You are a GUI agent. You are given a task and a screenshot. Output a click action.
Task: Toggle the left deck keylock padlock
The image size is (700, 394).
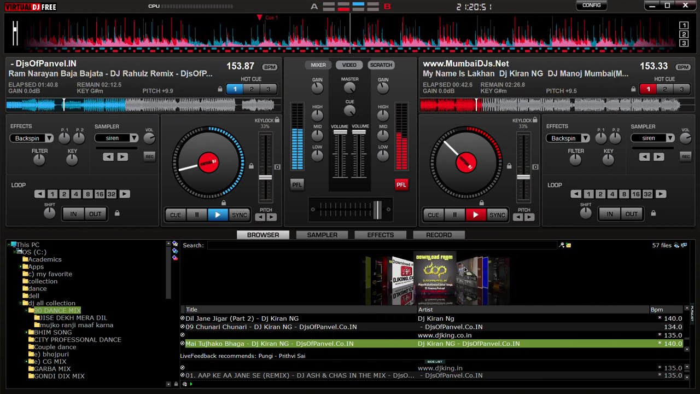(x=277, y=120)
